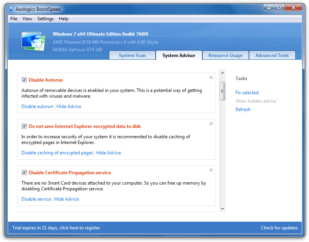The height and width of the screenshot is (242, 309).
Task: Switch to the System Scan tab
Action: coord(132,56)
